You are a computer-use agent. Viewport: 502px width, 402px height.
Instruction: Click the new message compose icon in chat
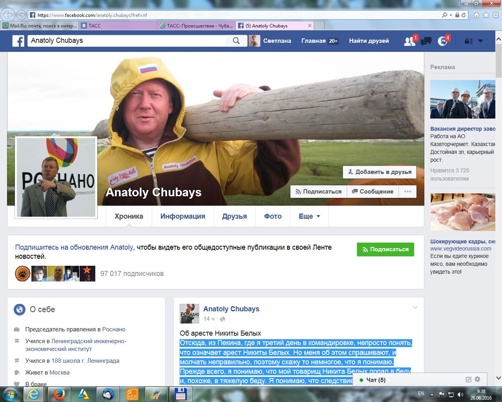468,379
